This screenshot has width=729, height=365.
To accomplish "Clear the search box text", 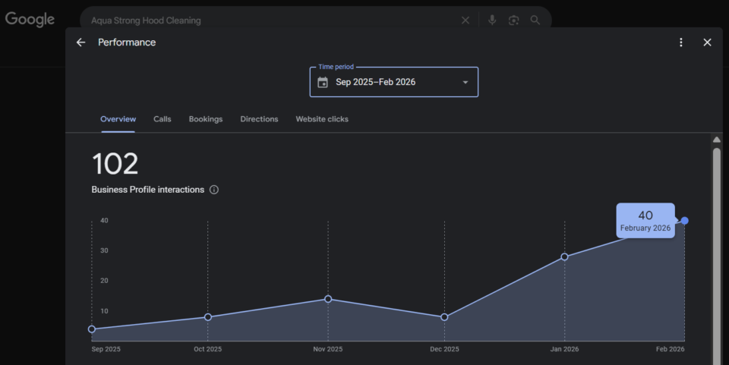I will 465,20.
